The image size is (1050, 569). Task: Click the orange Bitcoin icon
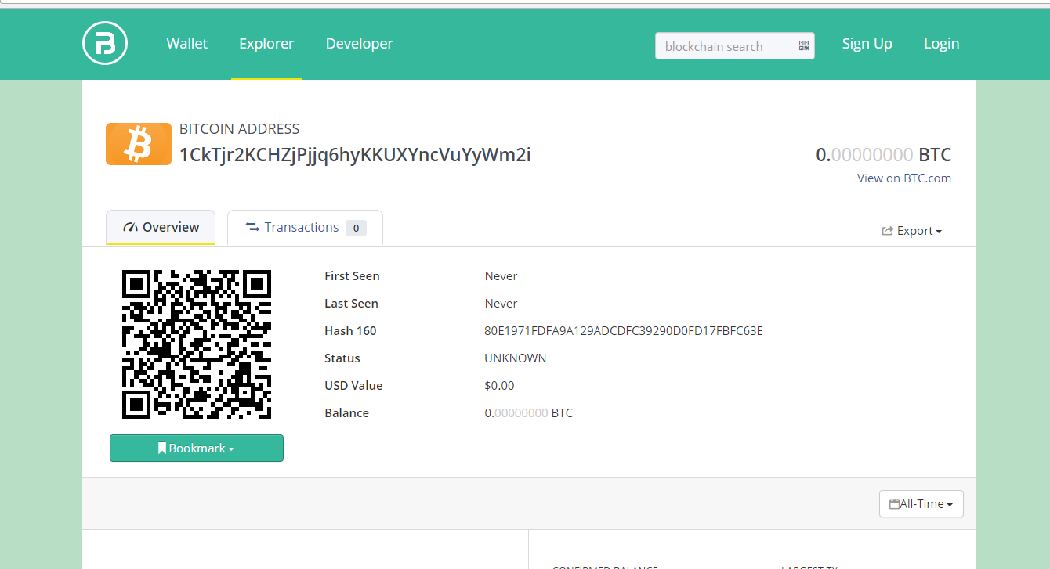(139, 144)
